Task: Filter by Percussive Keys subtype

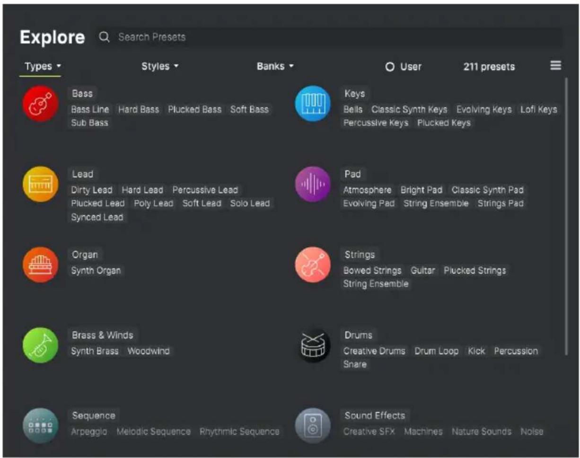Action: (x=376, y=123)
